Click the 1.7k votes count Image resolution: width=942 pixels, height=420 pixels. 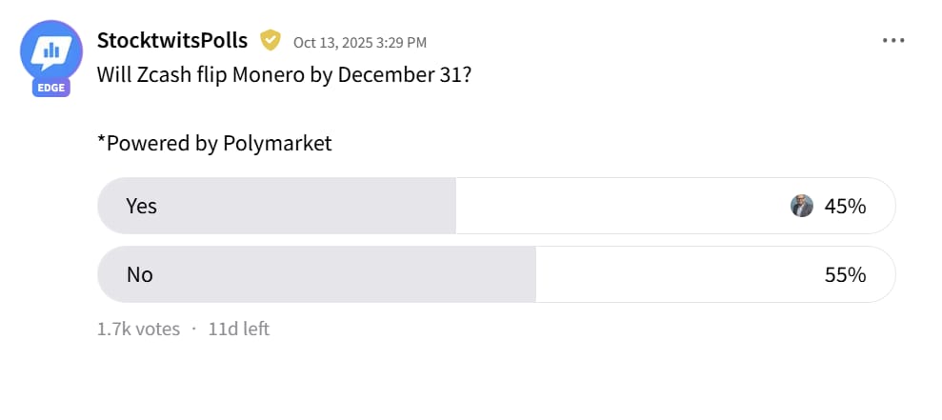pos(138,329)
